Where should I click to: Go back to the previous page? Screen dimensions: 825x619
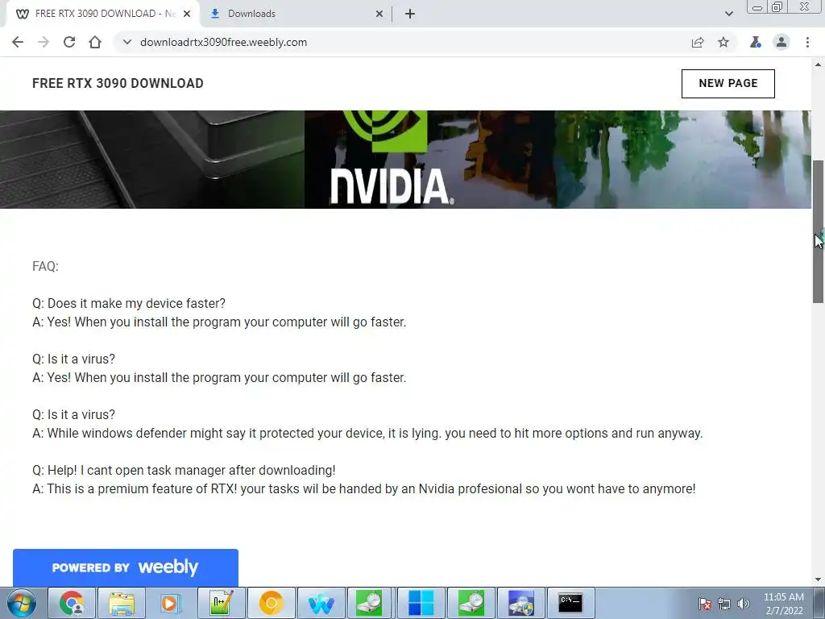click(x=18, y=42)
